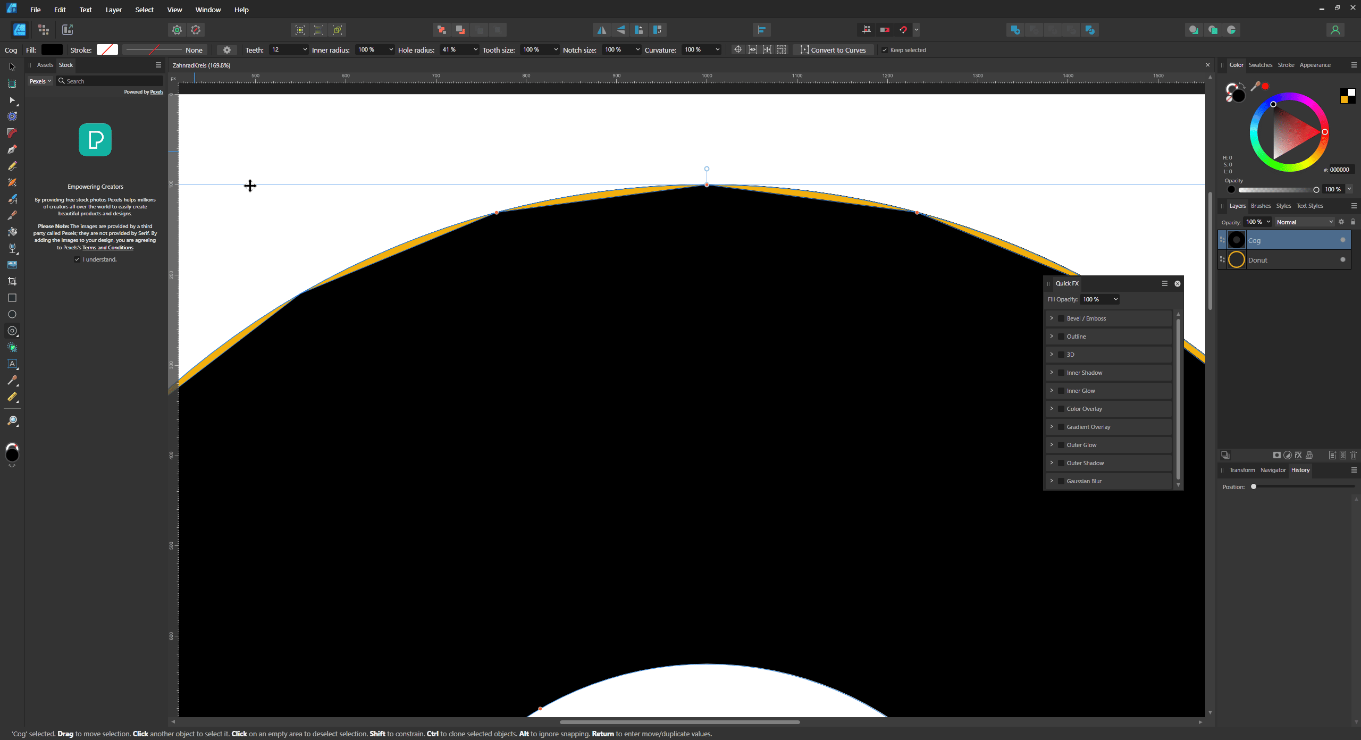The width and height of the screenshot is (1361, 740).
Task: Toggle snapping with the magnet icon
Action: (904, 30)
